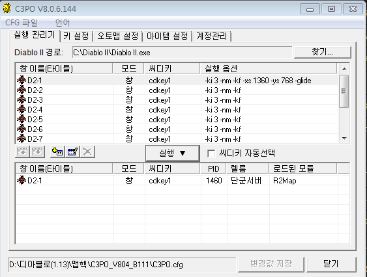367x277 pixels.
Task: Click the upper list scrollbar thumb
Action: click(344, 91)
